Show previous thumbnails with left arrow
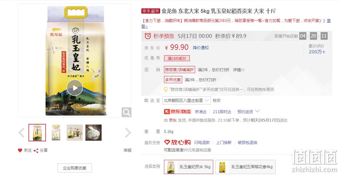This screenshot has width=340, height=175. pyautogui.click(x=21, y=133)
